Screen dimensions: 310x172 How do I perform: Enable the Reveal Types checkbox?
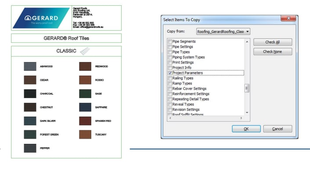pos(170,104)
